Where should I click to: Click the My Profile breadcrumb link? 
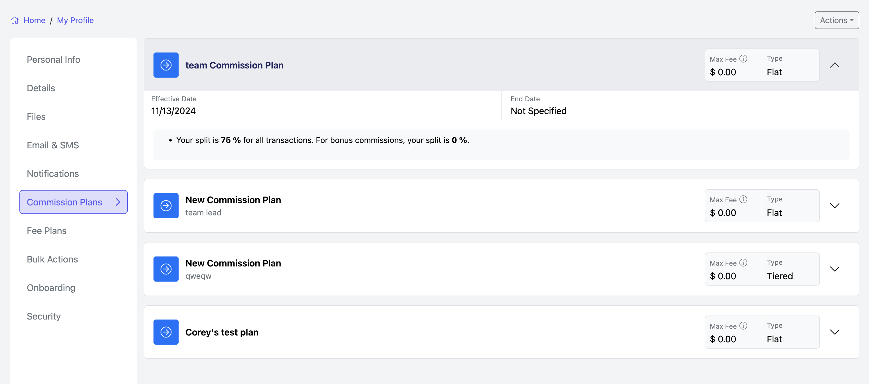tap(75, 20)
